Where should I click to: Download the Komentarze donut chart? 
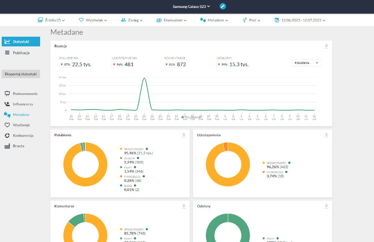pyautogui.click(x=184, y=206)
